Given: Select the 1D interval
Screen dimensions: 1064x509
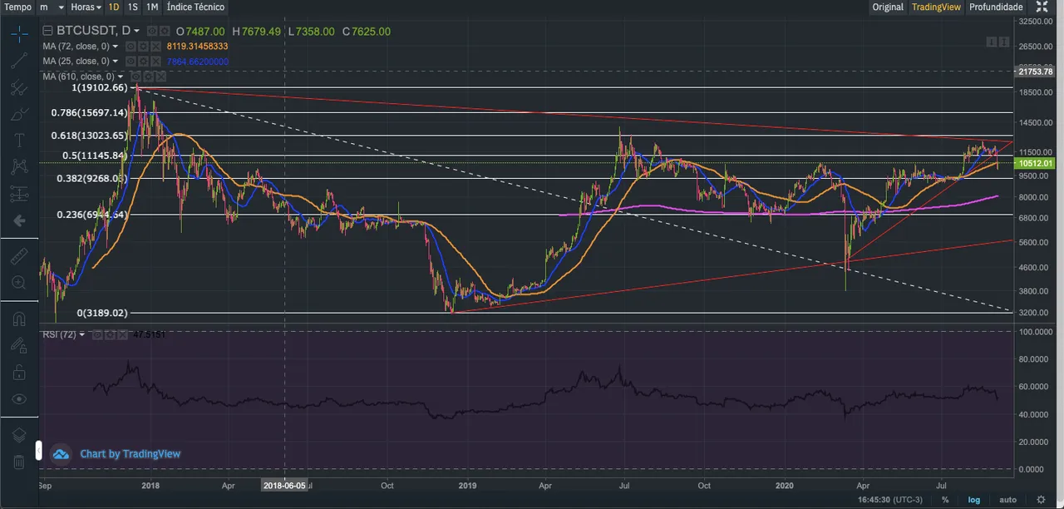Looking at the screenshot, I should [114, 7].
